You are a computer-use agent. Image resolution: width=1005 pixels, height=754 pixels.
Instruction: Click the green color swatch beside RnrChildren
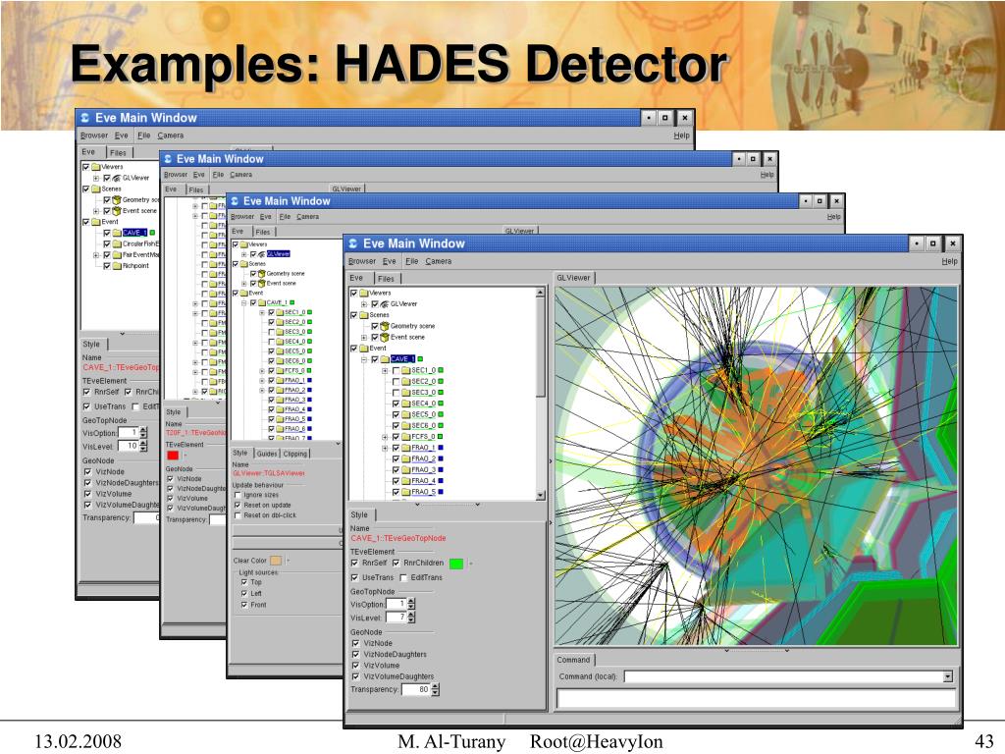(456, 564)
